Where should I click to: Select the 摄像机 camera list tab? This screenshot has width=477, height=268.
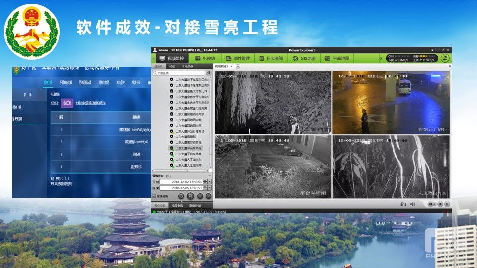(159, 66)
